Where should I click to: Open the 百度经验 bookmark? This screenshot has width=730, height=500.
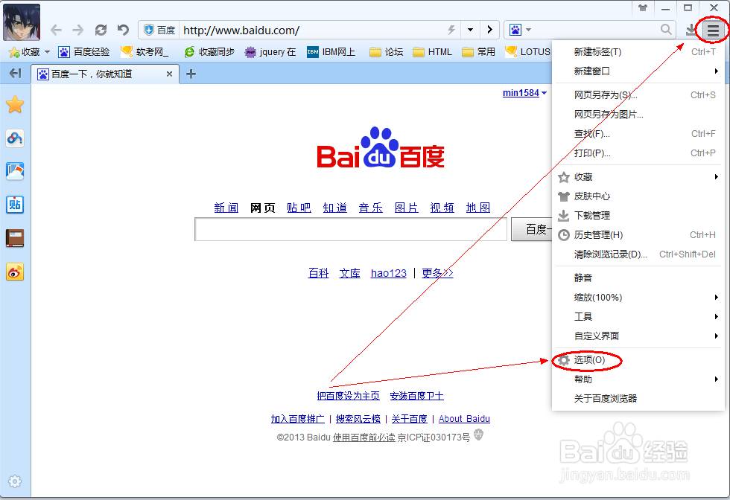point(84,51)
